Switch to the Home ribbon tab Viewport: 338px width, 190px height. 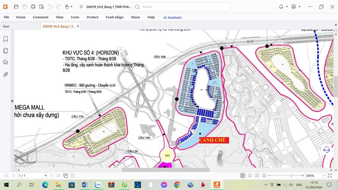(21, 17)
